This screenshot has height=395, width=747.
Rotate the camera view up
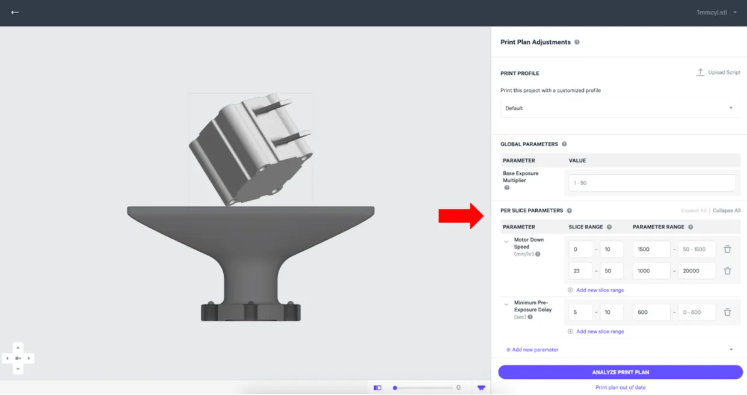(x=18, y=348)
